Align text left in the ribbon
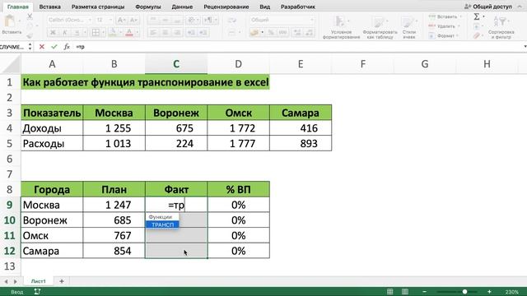Viewport: 527px width, 296px height. tap(153, 33)
